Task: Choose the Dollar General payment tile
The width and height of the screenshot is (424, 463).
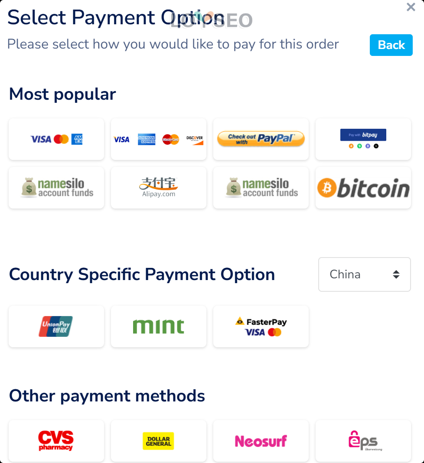Action: [x=159, y=441]
